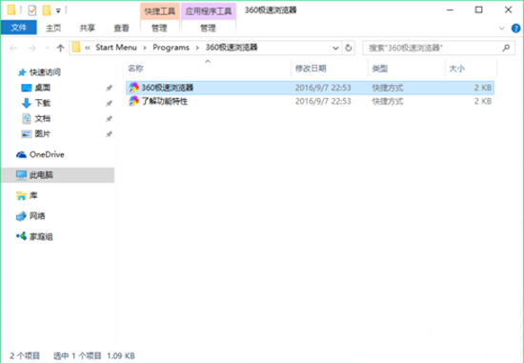The height and width of the screenshot is (363, 524).
Task: Maximize the explorer window
Action: [479, 10]
